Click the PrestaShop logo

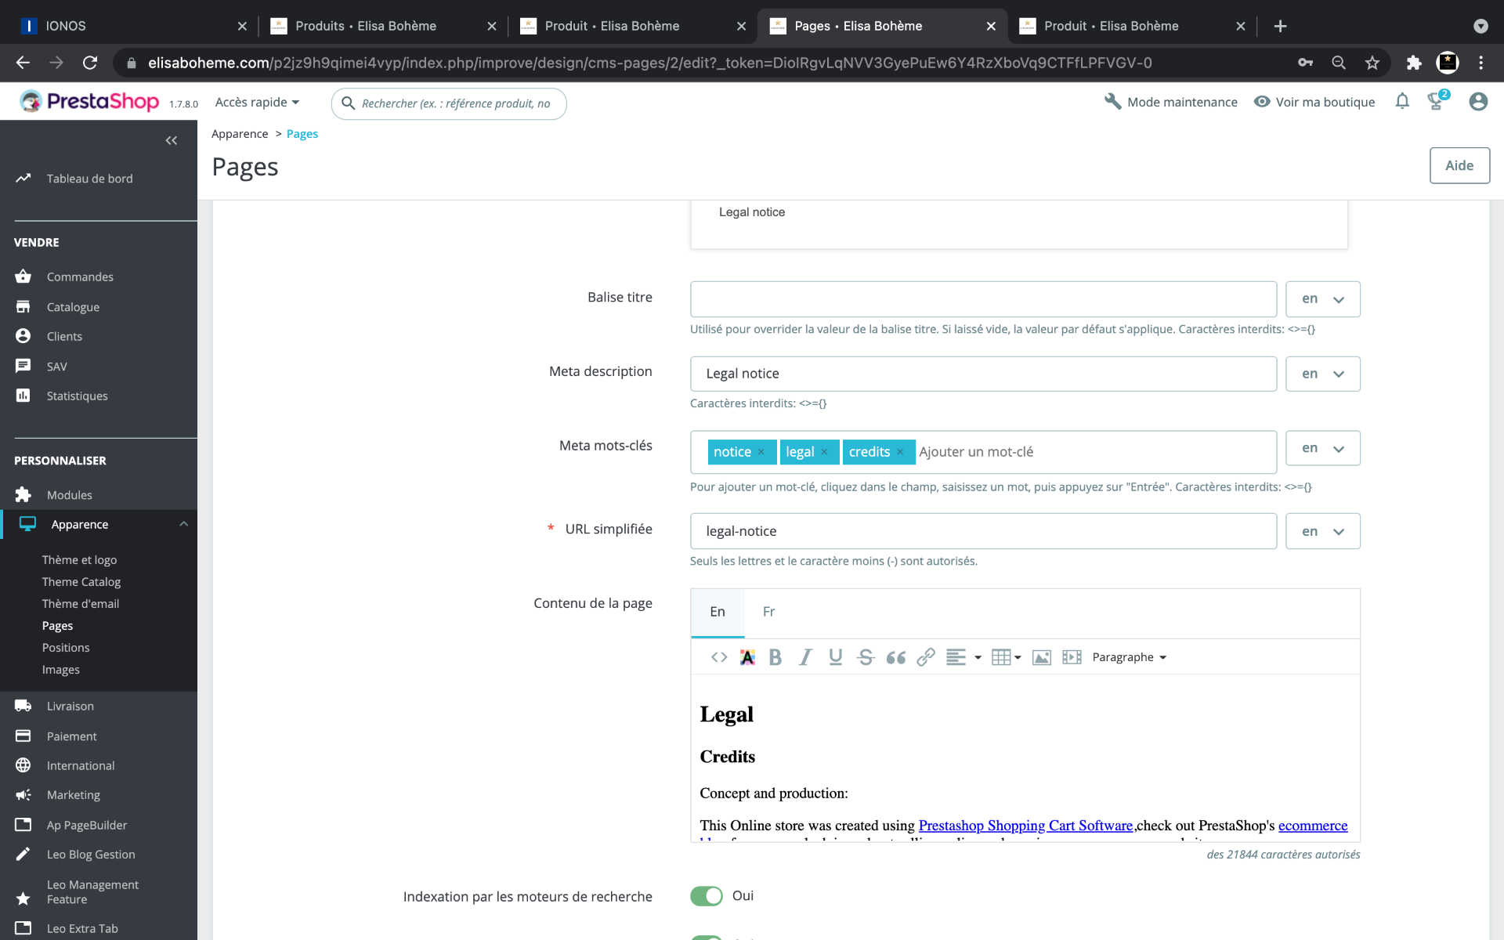click(x=89, y=102)
